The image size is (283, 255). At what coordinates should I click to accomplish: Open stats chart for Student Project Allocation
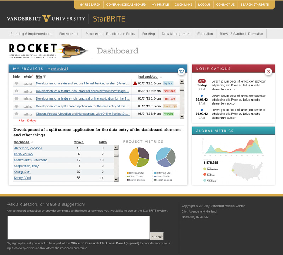(28, 114)
